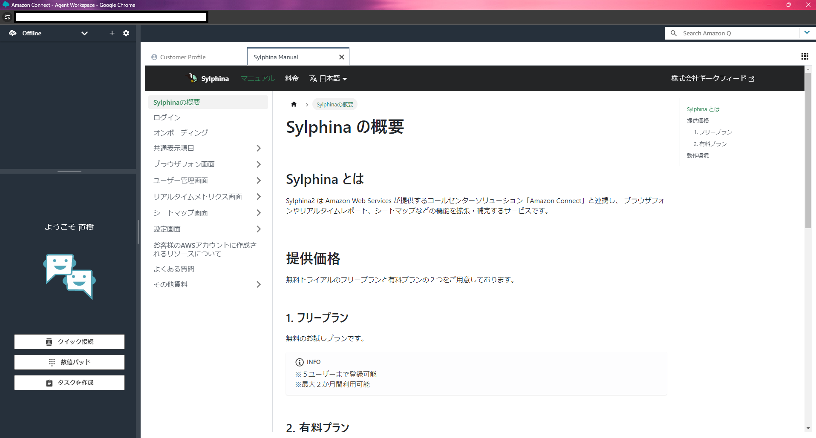Click the シートマップ画面 sidebar label
The width and height of the screenshot is (816, 438).
click(x=181, y=213)
